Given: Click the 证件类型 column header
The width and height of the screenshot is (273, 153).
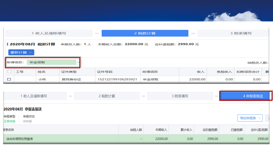Looking at the screenshot, I should point(69,72).
